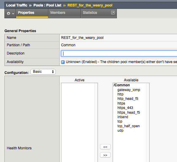Choose http_head_f5 from Available list
The width and height of the screenshot is (177, 162).
127,99
